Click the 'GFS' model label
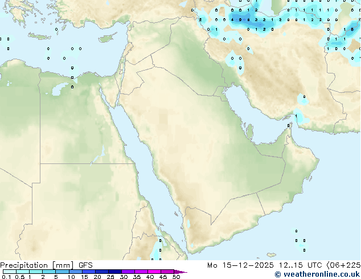This screenshot has width=361, height=279. click(85, 265)
